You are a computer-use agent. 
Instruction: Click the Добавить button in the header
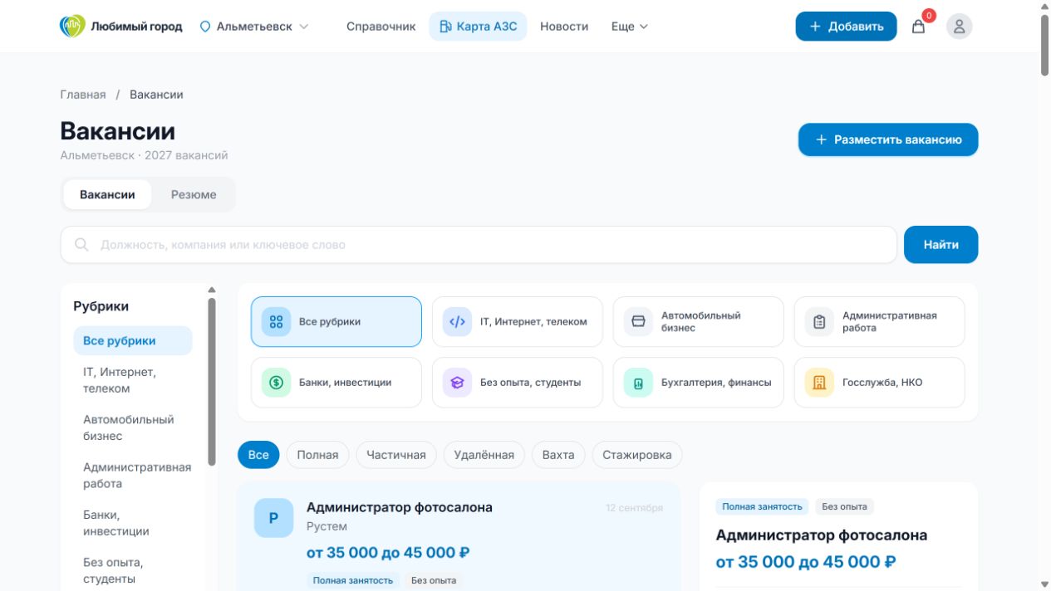tap(846, 27)
